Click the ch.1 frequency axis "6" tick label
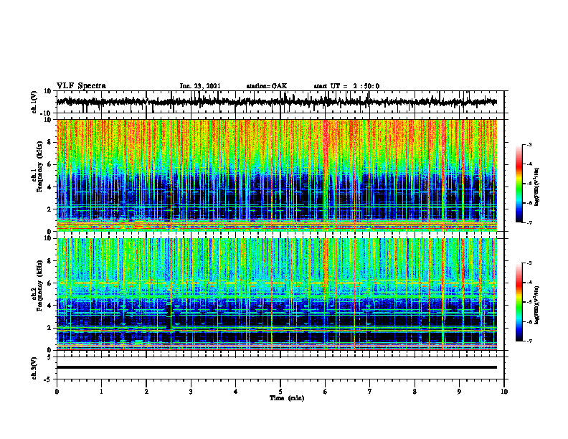 tap(49, 164)
